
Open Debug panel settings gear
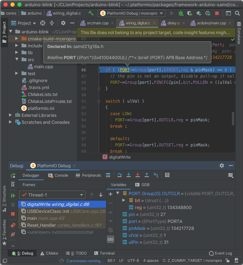(222, 166)
